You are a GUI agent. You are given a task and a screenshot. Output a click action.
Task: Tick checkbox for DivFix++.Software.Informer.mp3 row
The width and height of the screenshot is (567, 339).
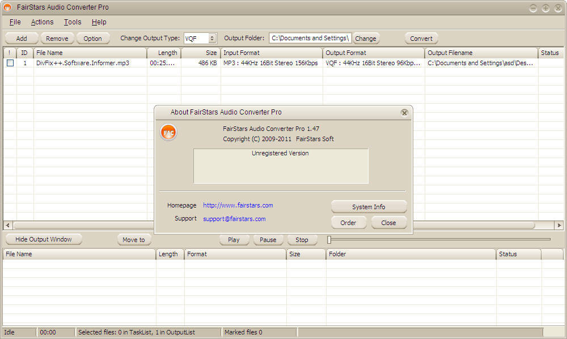[10, 63]
